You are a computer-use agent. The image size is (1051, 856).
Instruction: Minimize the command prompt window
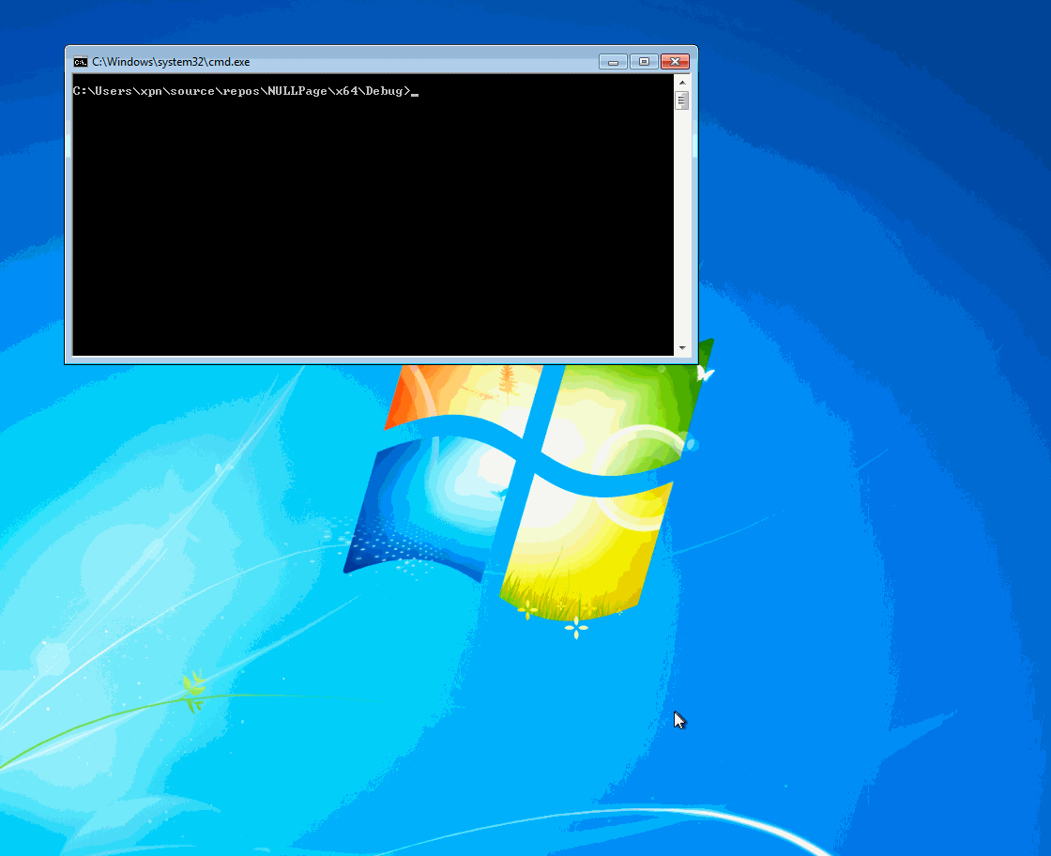click(612, 62)
